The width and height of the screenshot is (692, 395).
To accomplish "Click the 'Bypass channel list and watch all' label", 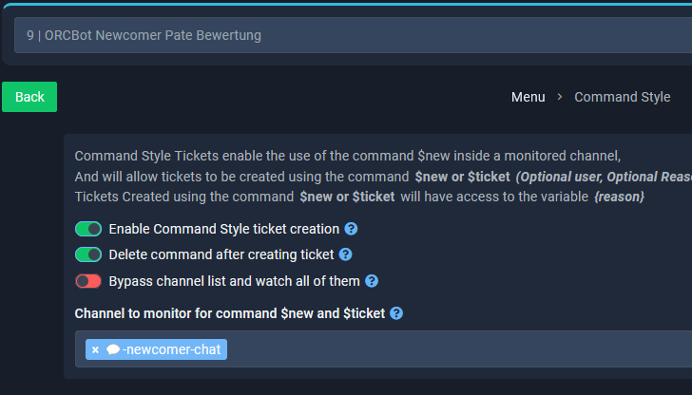I will click(x=234, y=281).
